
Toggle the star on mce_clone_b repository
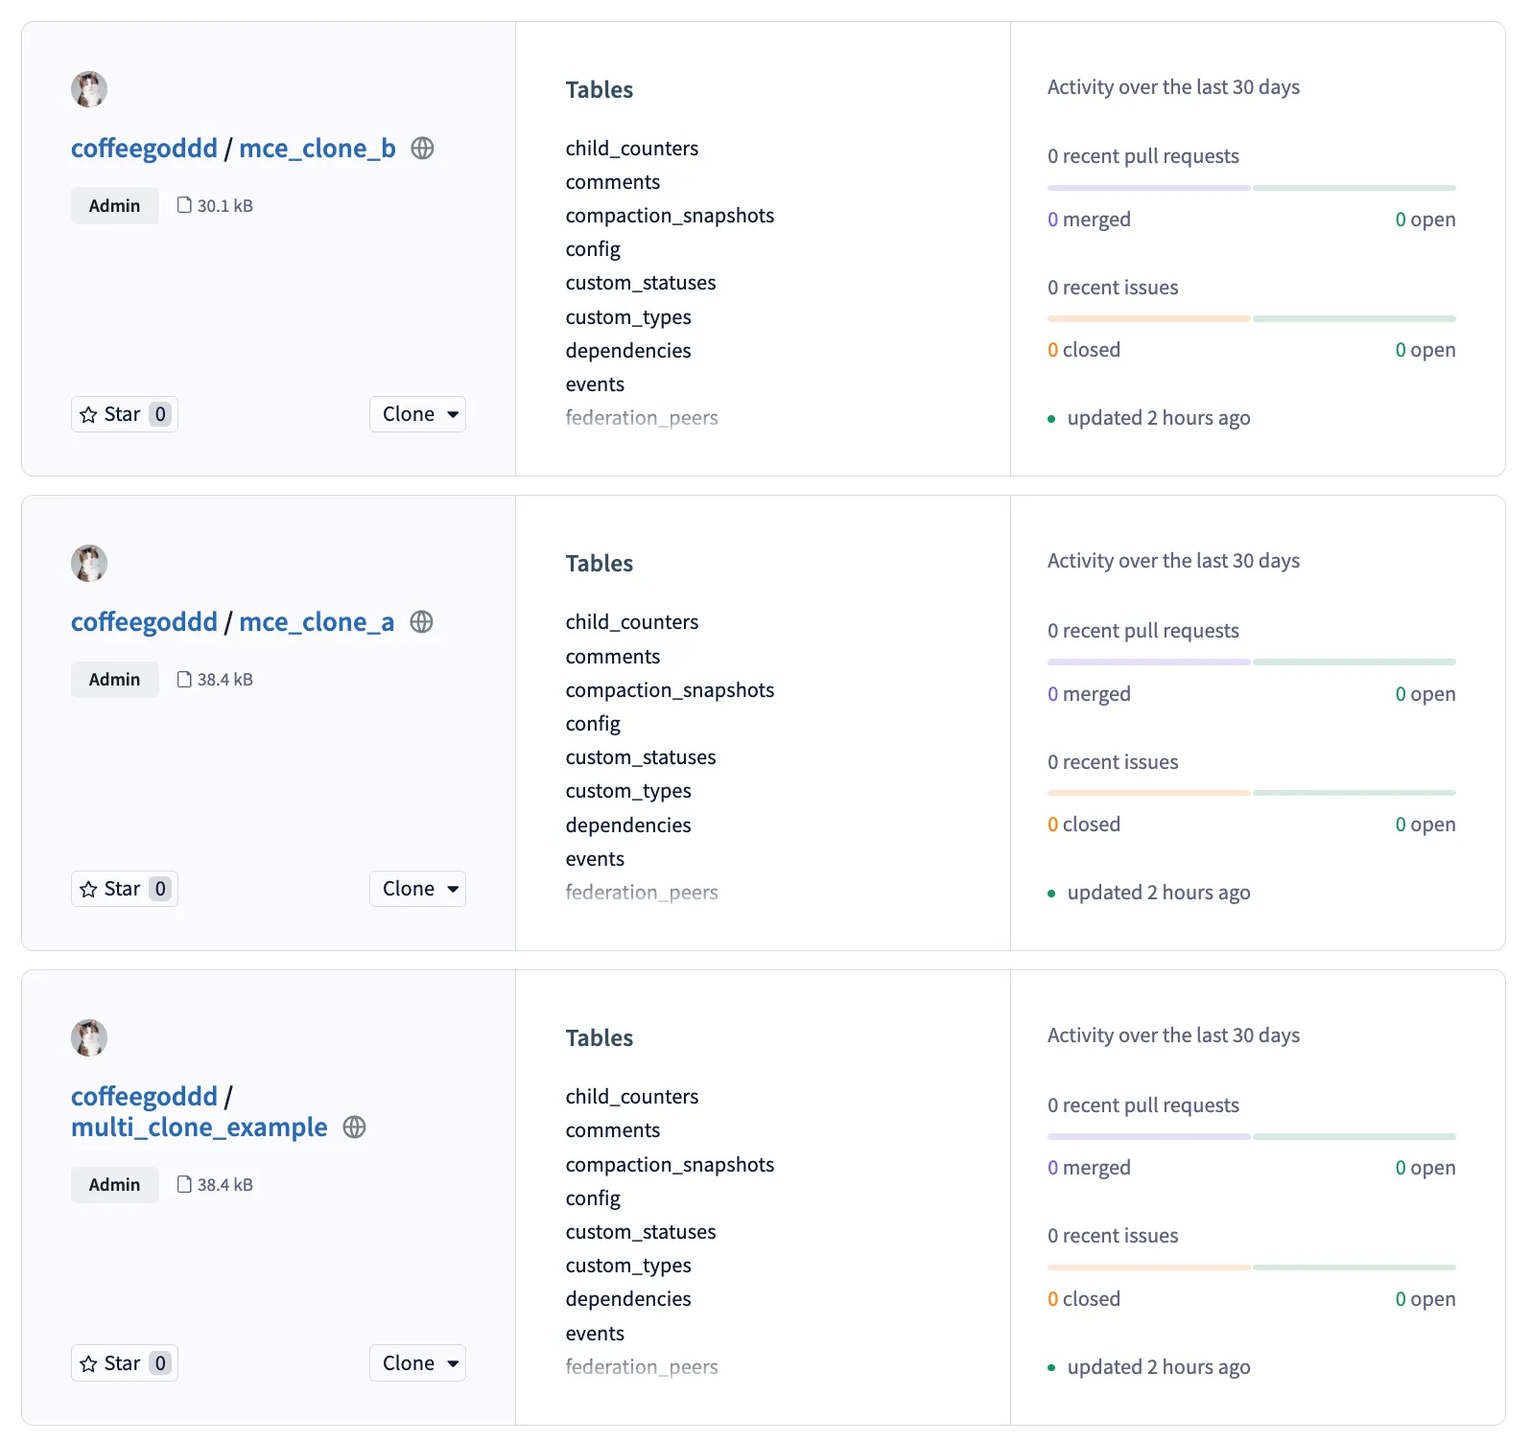coord(124,413)
